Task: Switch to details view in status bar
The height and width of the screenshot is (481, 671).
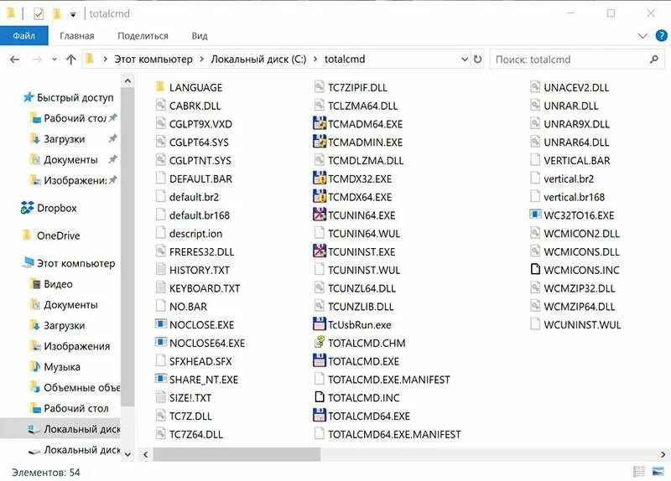Action: pyautogui.click(x=639, y=471)
